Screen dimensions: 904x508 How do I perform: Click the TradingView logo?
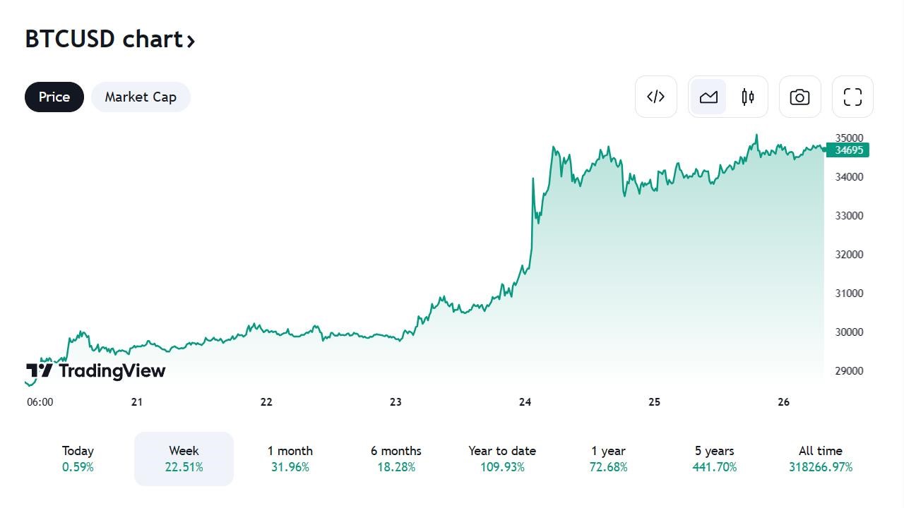tap(96, 370)
